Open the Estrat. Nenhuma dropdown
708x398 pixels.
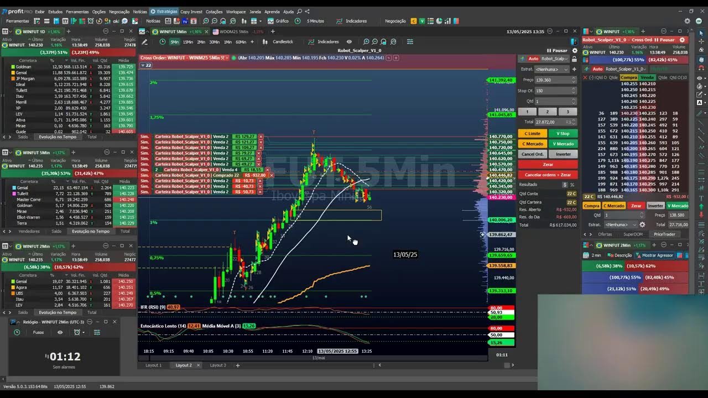click(x=551, y=69)
